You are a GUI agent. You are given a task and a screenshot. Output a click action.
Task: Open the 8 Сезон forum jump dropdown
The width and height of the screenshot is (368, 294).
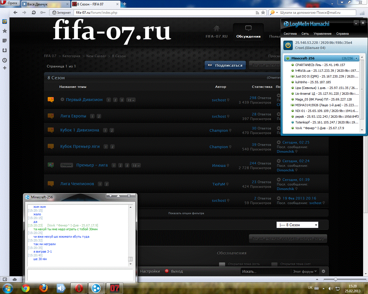(x=297, y=225)
